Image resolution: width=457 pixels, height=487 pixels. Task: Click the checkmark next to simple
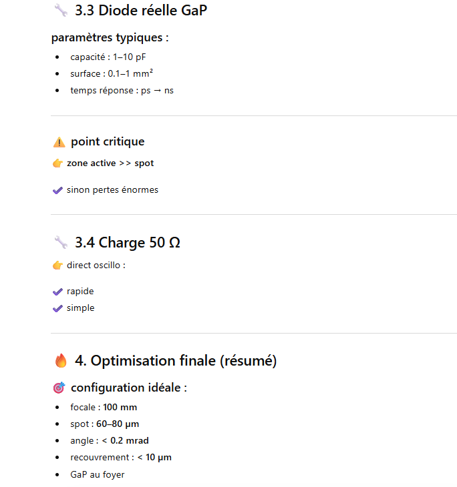[57, 308]
